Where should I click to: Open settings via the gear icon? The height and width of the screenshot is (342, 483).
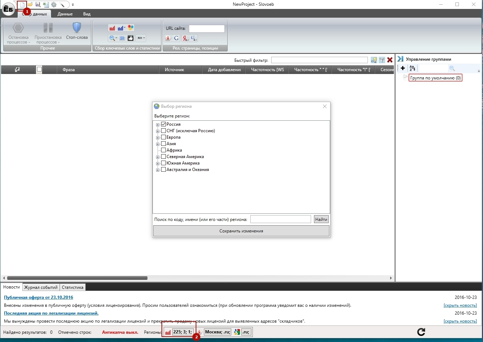click(54, 5)
